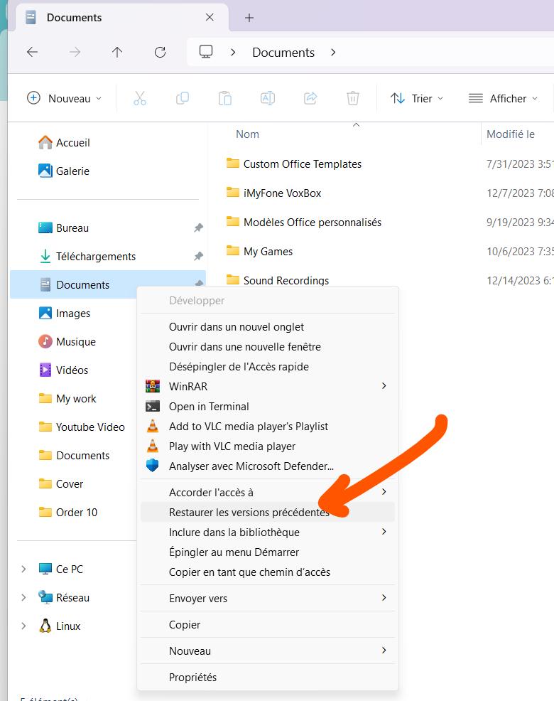The width and height of the screenshot is (554, 701).
Task: Open the Nouveau dropdown
Action: pyautogui.click(x=65, y=98)
